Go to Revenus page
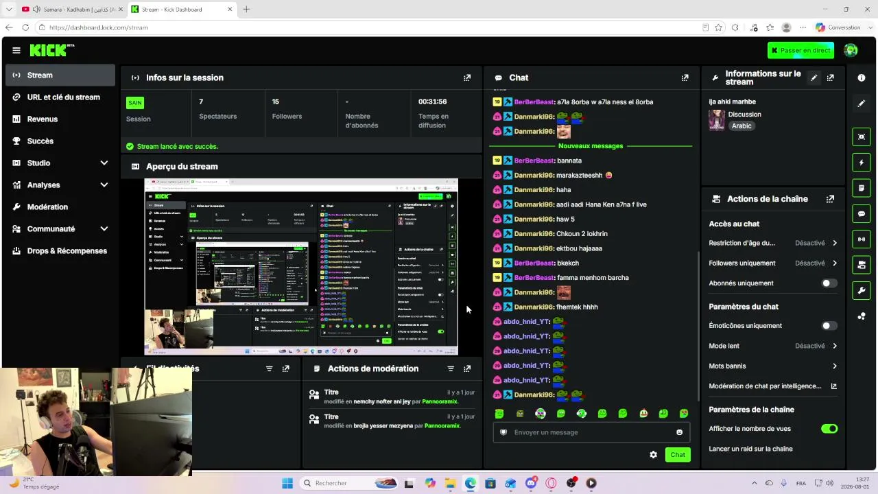This screenshot has height=494, width=878. point(60,119)
